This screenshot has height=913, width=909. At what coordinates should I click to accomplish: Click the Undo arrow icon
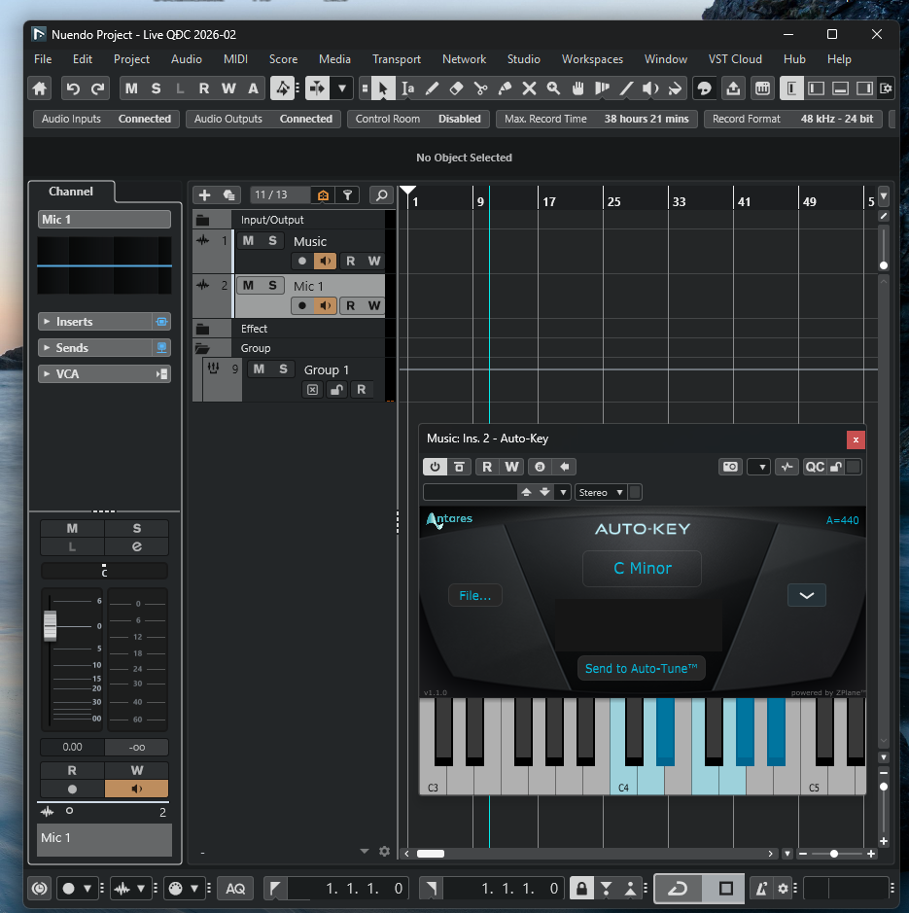pyautogui.click(x=73, y=88)
